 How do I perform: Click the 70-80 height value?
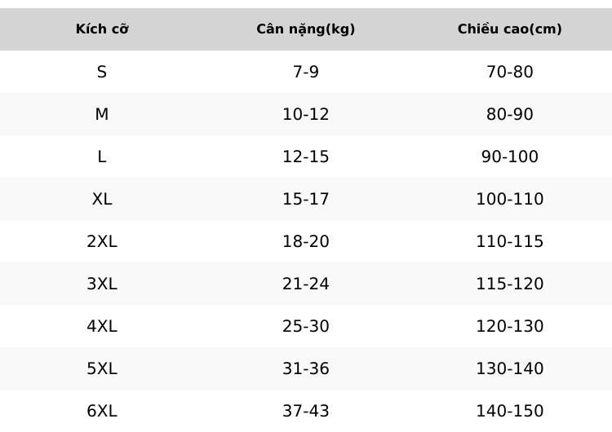[510, 72]
